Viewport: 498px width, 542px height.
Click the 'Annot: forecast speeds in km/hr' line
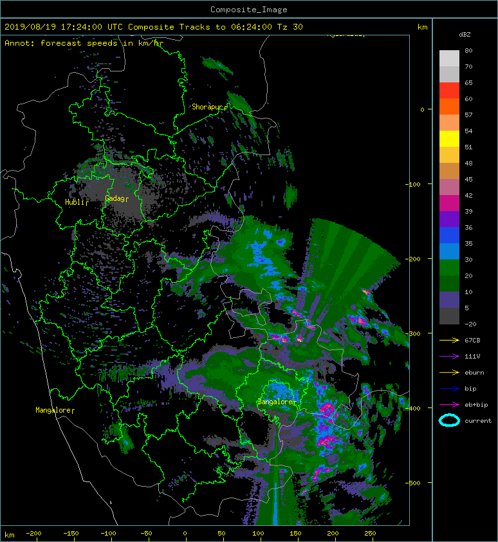coord(84,43)
